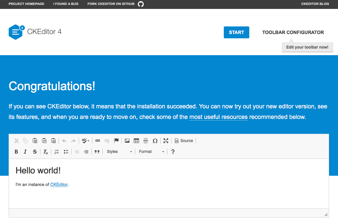Toggle italic text formatting
This screenshot has width=338, height=219.
click(x=25, y=152)
